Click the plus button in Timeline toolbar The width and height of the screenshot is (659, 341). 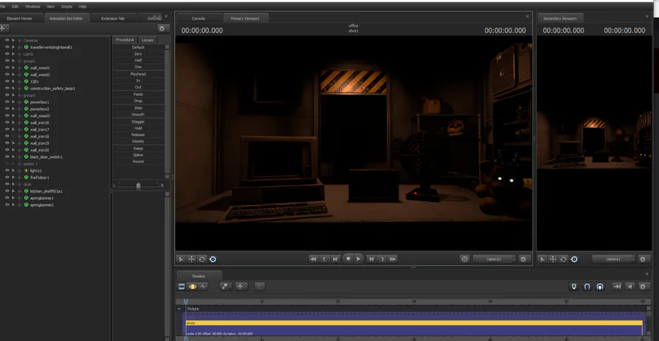tap(241, 286)
